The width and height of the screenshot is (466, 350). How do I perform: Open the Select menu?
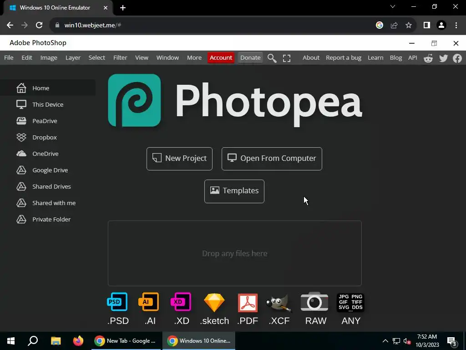[96, 58]
